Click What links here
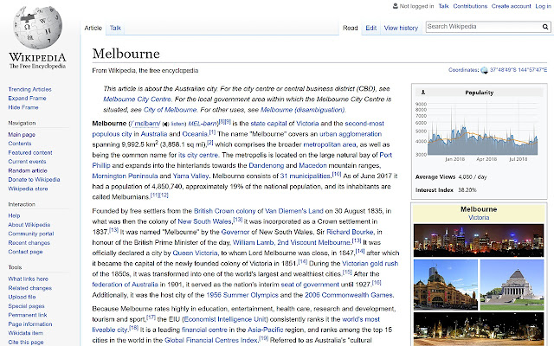 (x=28, y=279)
